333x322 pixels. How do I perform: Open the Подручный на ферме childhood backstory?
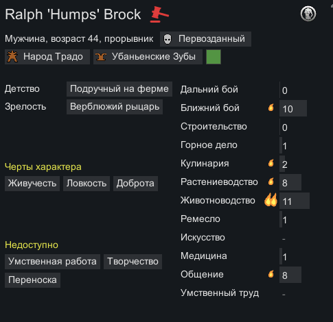click(x=119, y=89)
